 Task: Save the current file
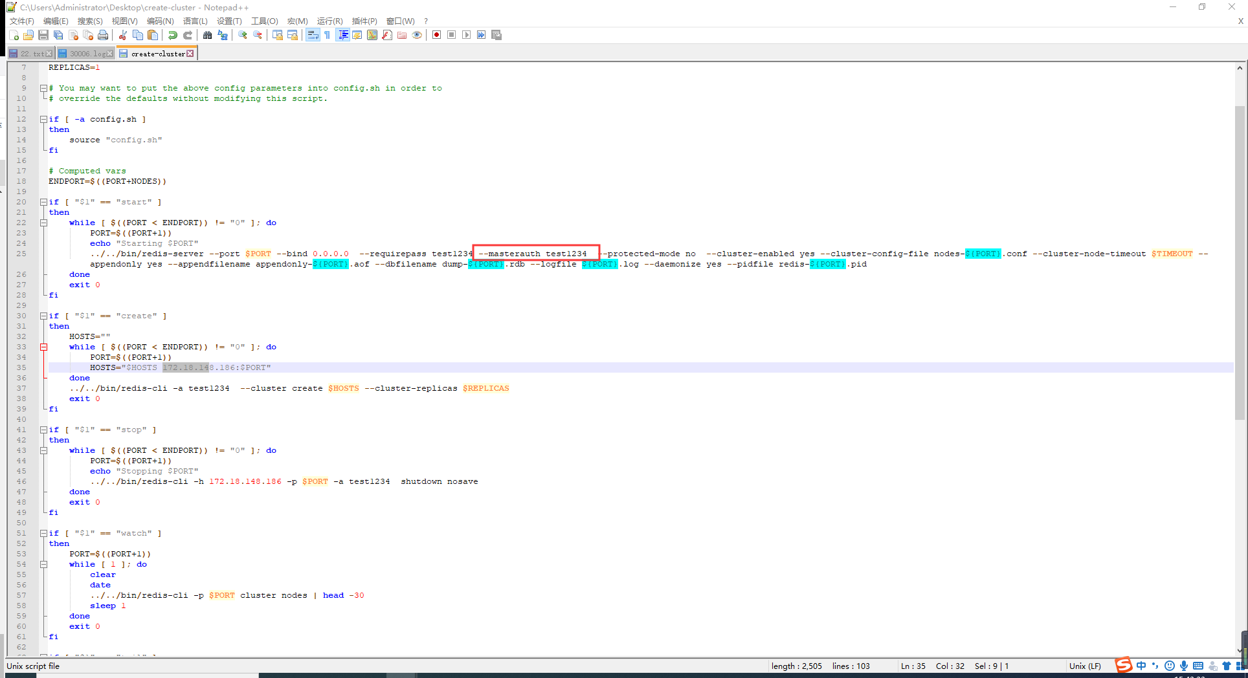(x=43, y=35)
